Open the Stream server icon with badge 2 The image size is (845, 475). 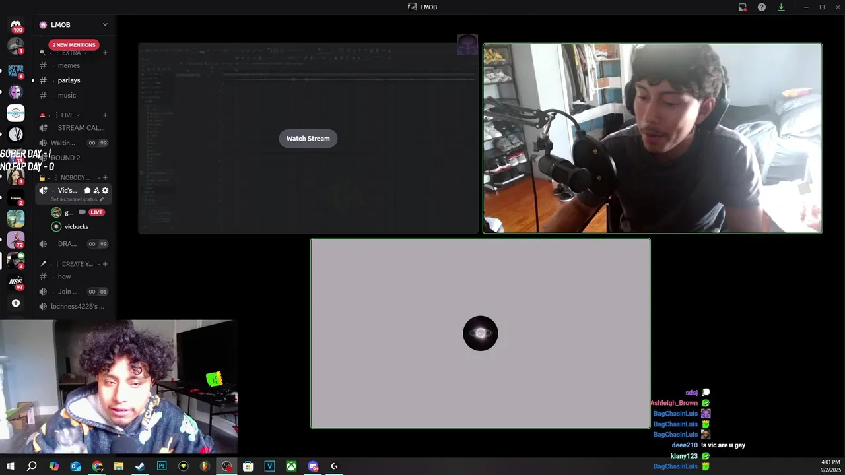tap(16, 197)
